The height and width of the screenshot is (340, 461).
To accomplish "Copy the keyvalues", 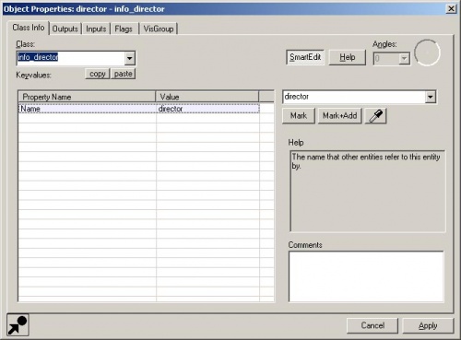I will click(98, 74).
